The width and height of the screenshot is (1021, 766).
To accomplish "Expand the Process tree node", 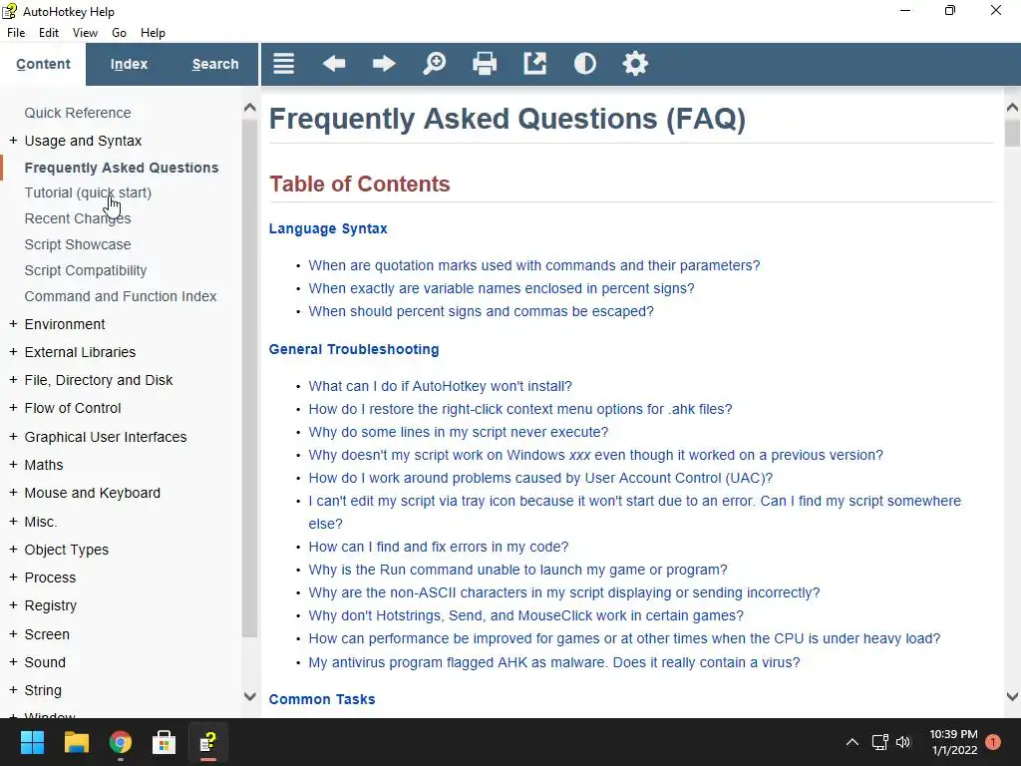I will 13,577.
